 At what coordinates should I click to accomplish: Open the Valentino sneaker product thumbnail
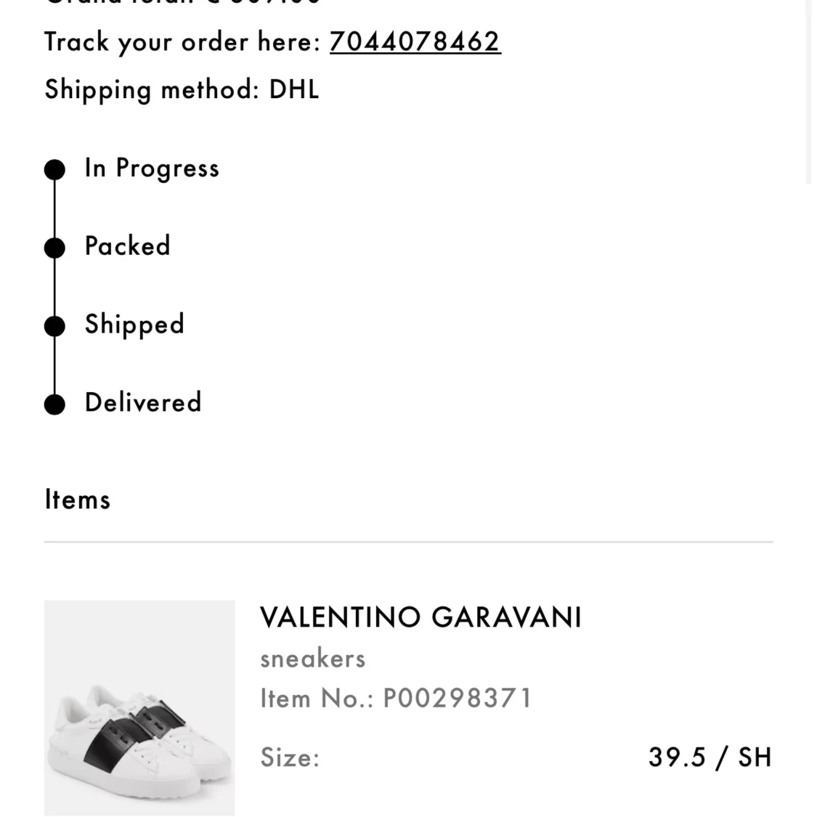coord(139,708)
